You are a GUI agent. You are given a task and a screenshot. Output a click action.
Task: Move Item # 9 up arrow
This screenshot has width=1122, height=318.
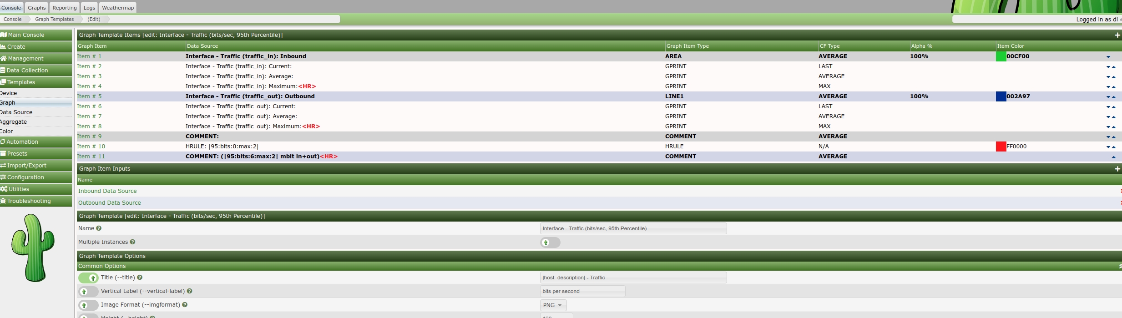point(1113,137)
